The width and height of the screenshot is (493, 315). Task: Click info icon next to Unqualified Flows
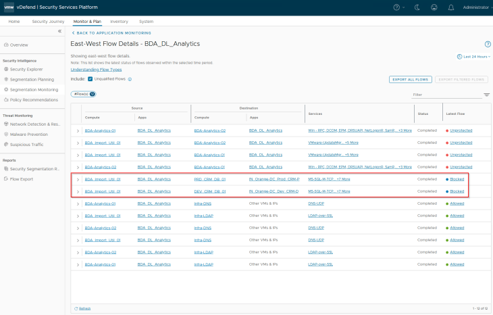click(130, 79)
